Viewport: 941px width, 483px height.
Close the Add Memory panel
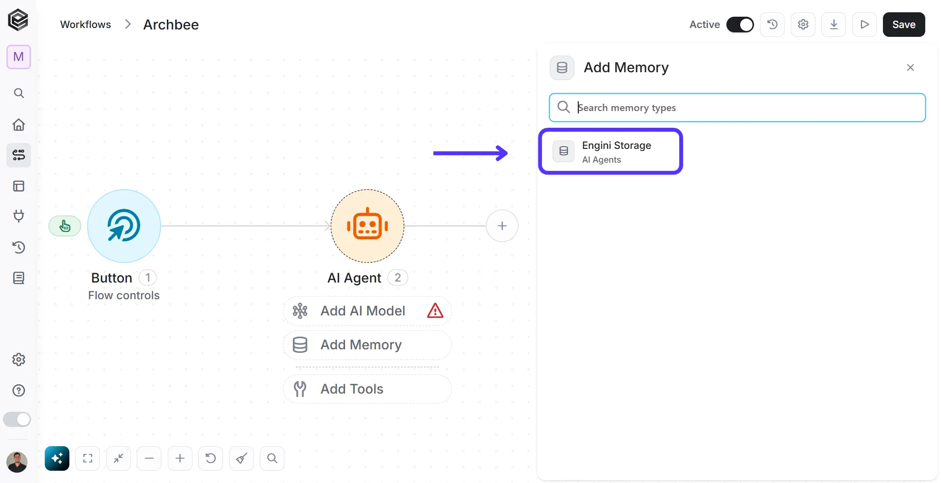point(910,67)
